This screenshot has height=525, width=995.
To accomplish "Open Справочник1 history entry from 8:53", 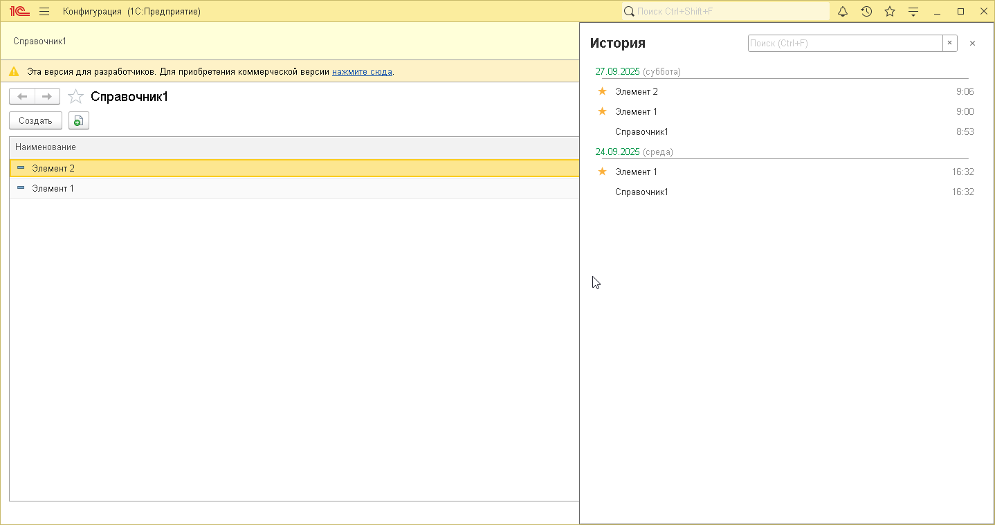I will point(641,131).
